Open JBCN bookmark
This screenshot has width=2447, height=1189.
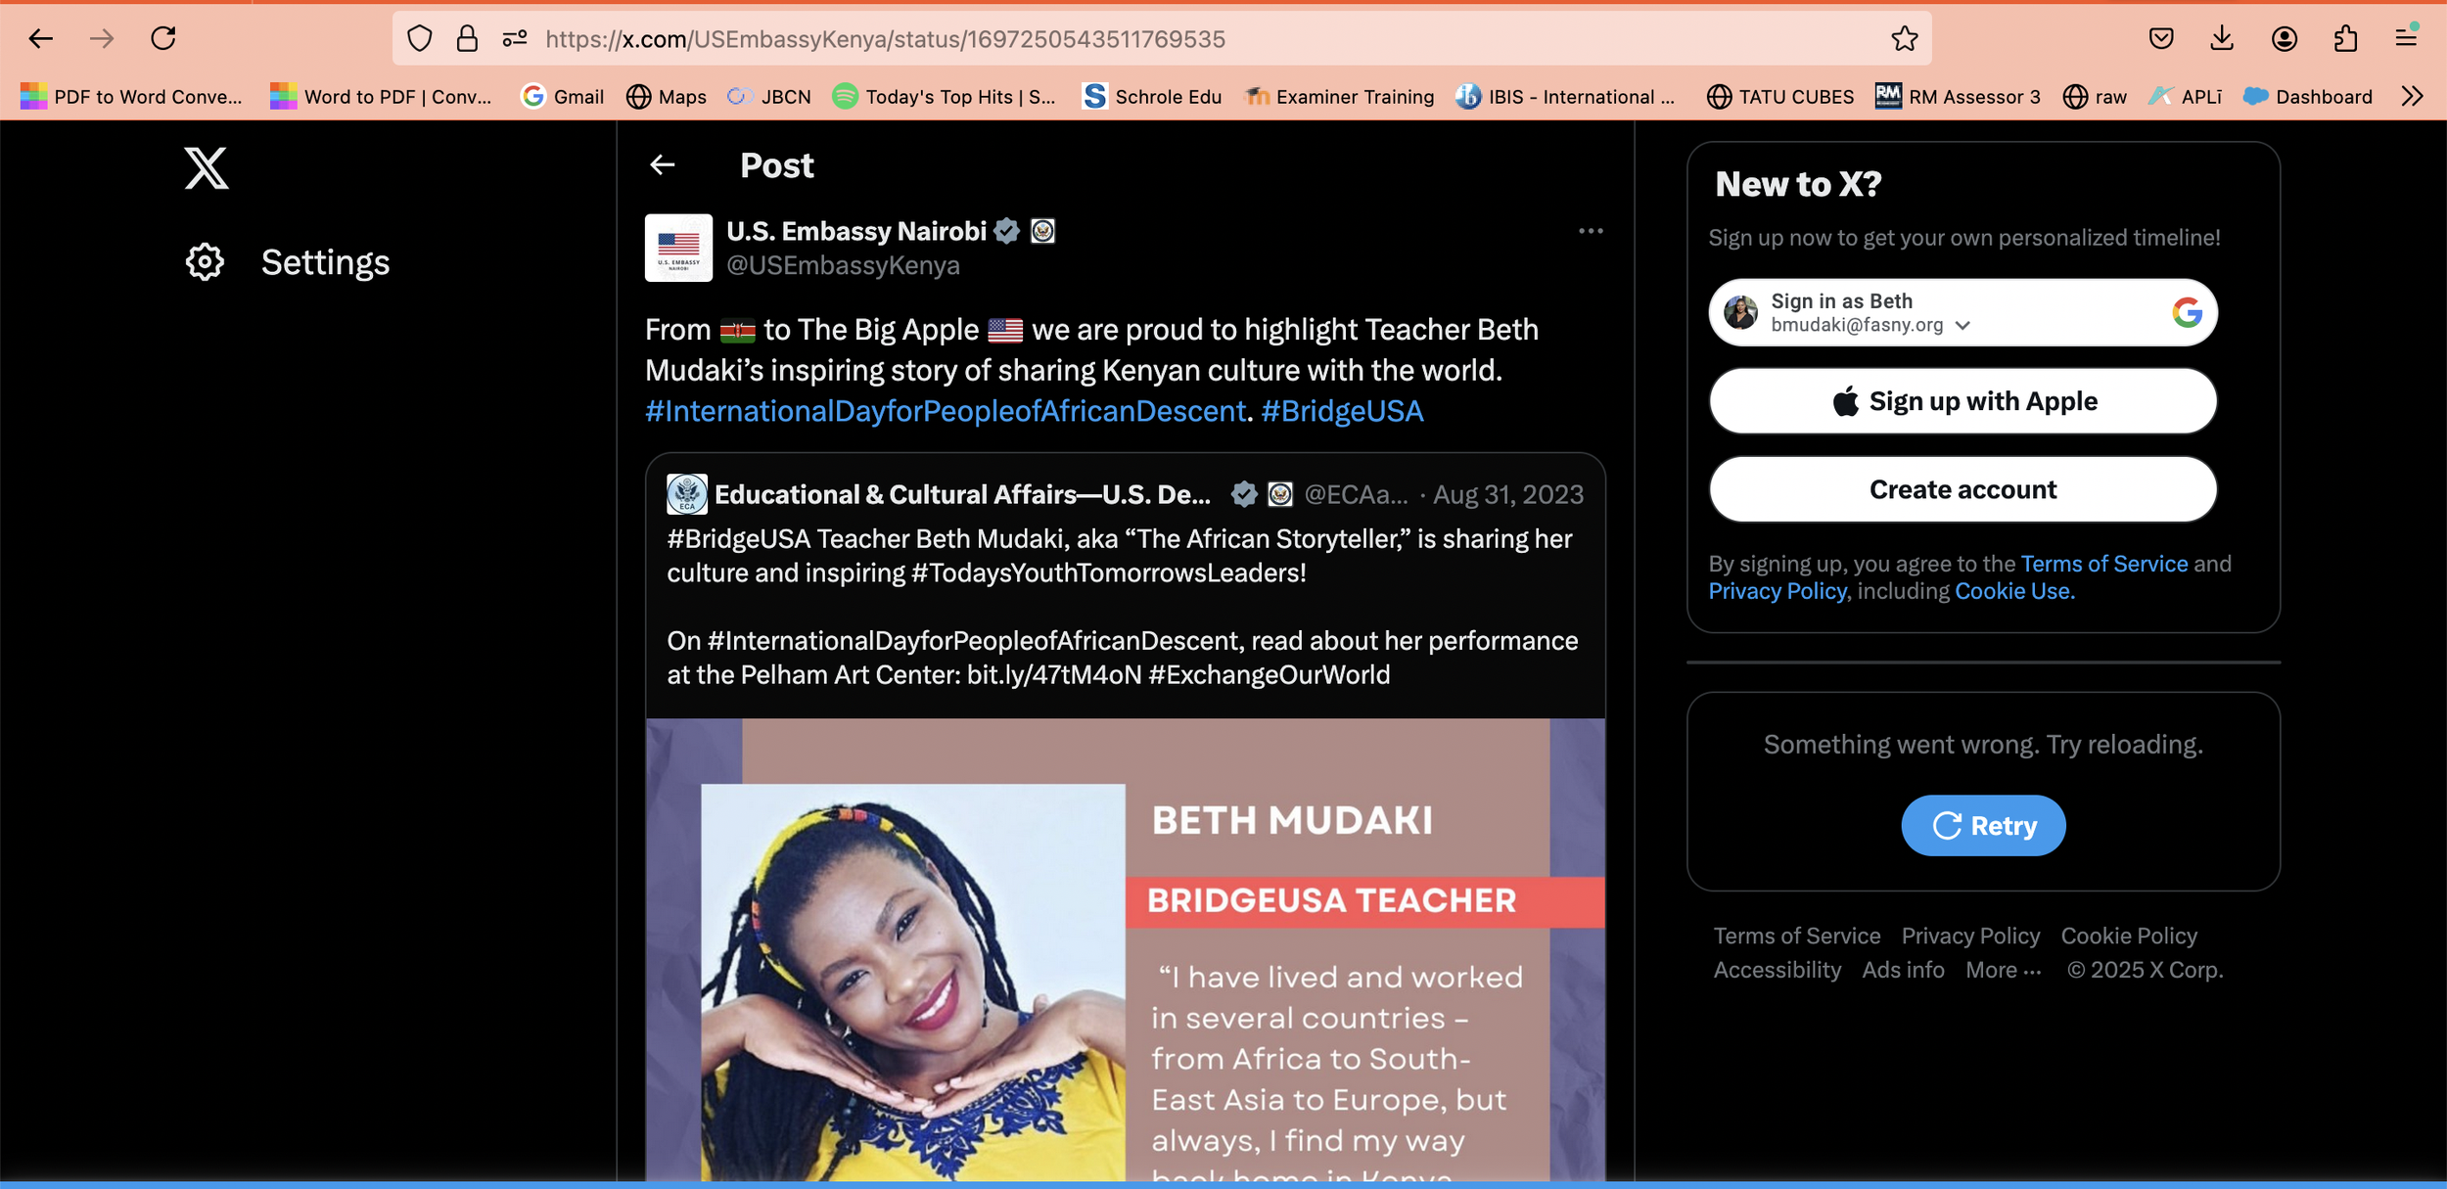[x=770, y=96]
